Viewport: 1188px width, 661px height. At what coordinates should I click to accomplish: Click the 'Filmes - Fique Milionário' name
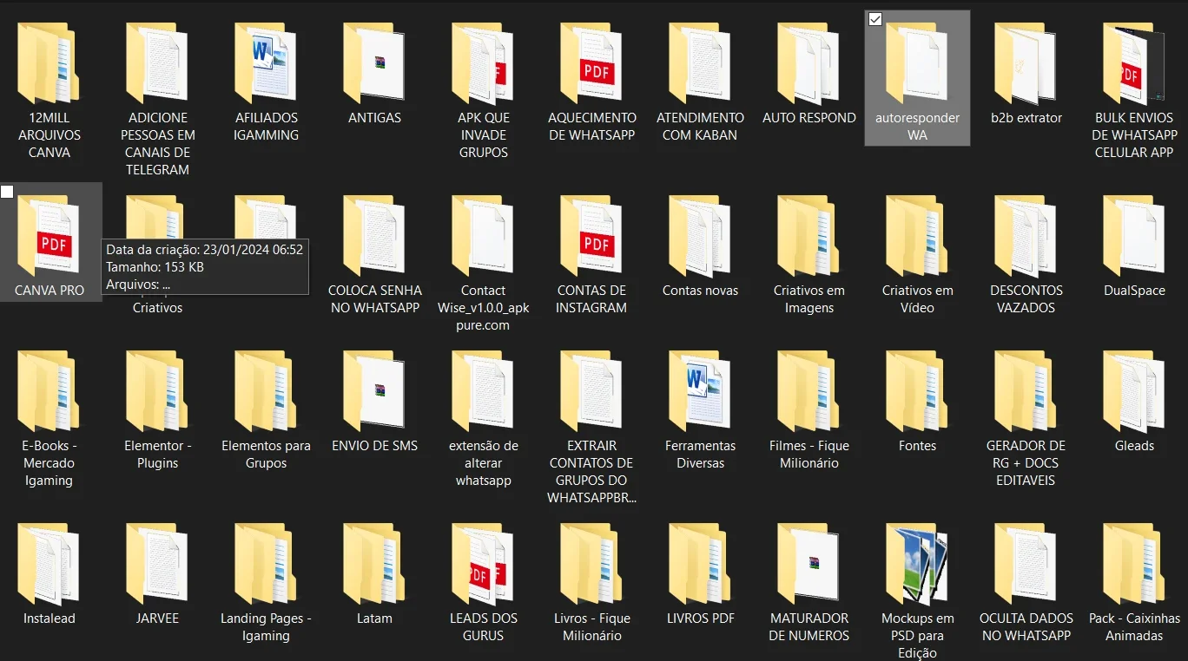tap(808, 455)
